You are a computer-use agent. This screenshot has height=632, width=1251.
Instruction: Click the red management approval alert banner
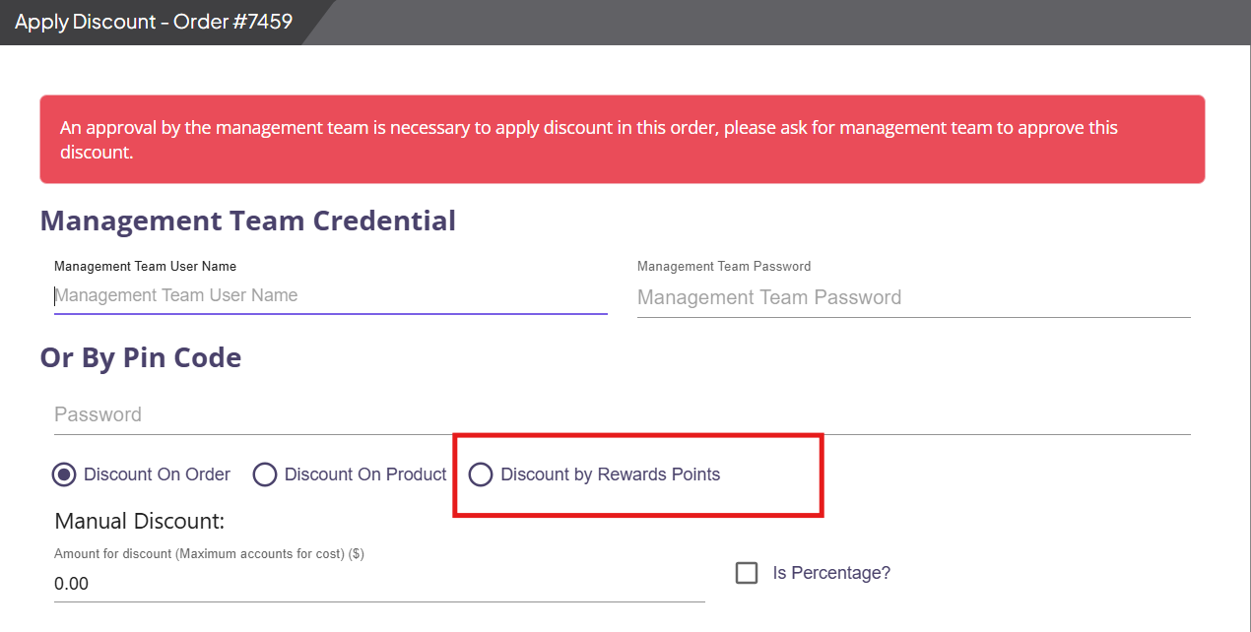623,140
